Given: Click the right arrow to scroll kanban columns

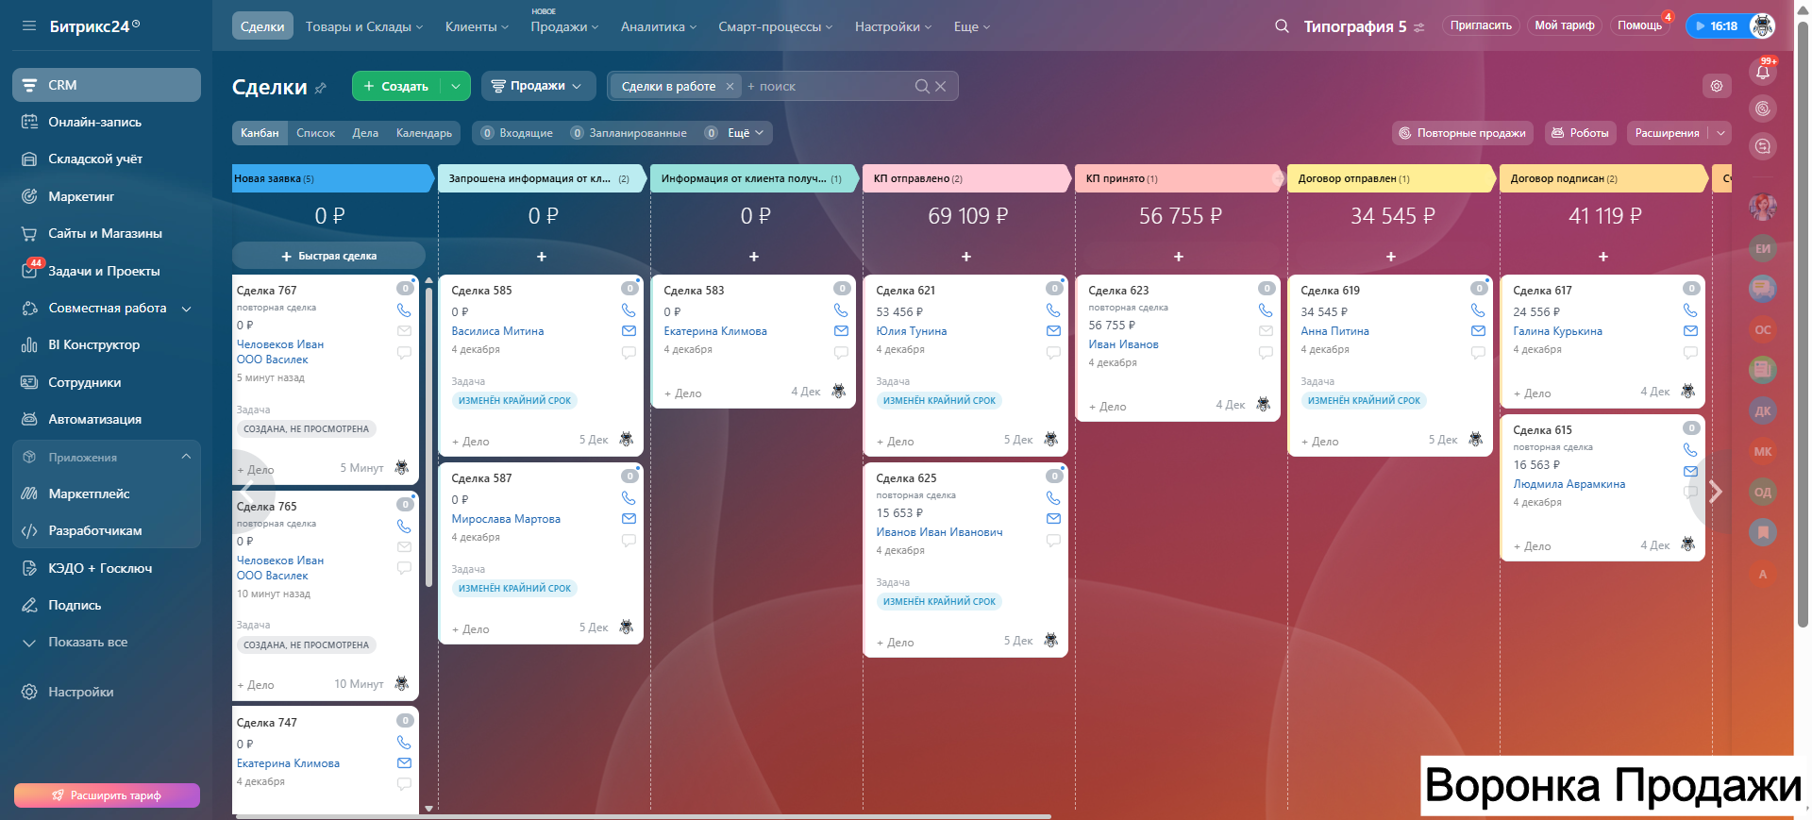Looking at the screenshot, I should 1716,492.
